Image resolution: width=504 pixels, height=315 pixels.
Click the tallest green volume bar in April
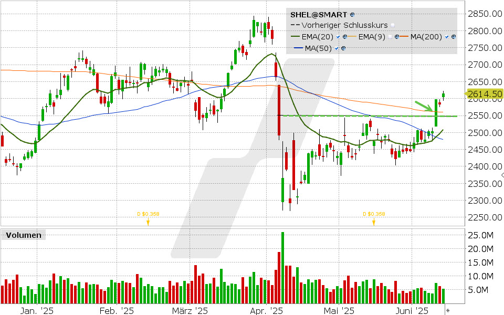coord(283,268)
